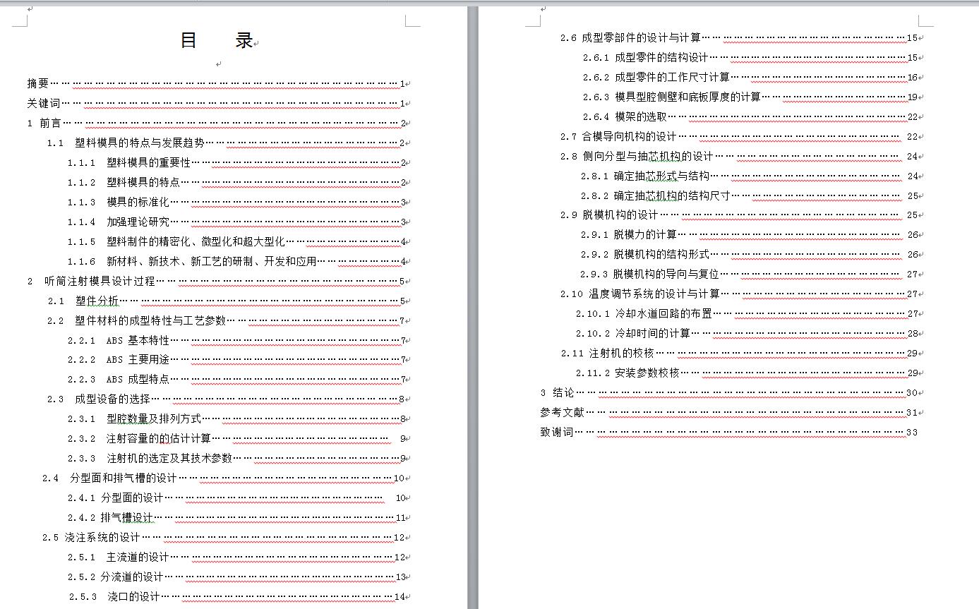979x609 pixels.
Task: Select entry 2.5 浇注系统的设计
Action: click(224, 537)
